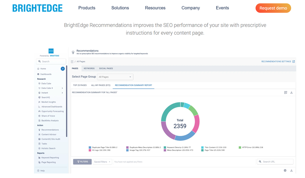Click the Thin Content legend swatch

[x=202, y=147]
